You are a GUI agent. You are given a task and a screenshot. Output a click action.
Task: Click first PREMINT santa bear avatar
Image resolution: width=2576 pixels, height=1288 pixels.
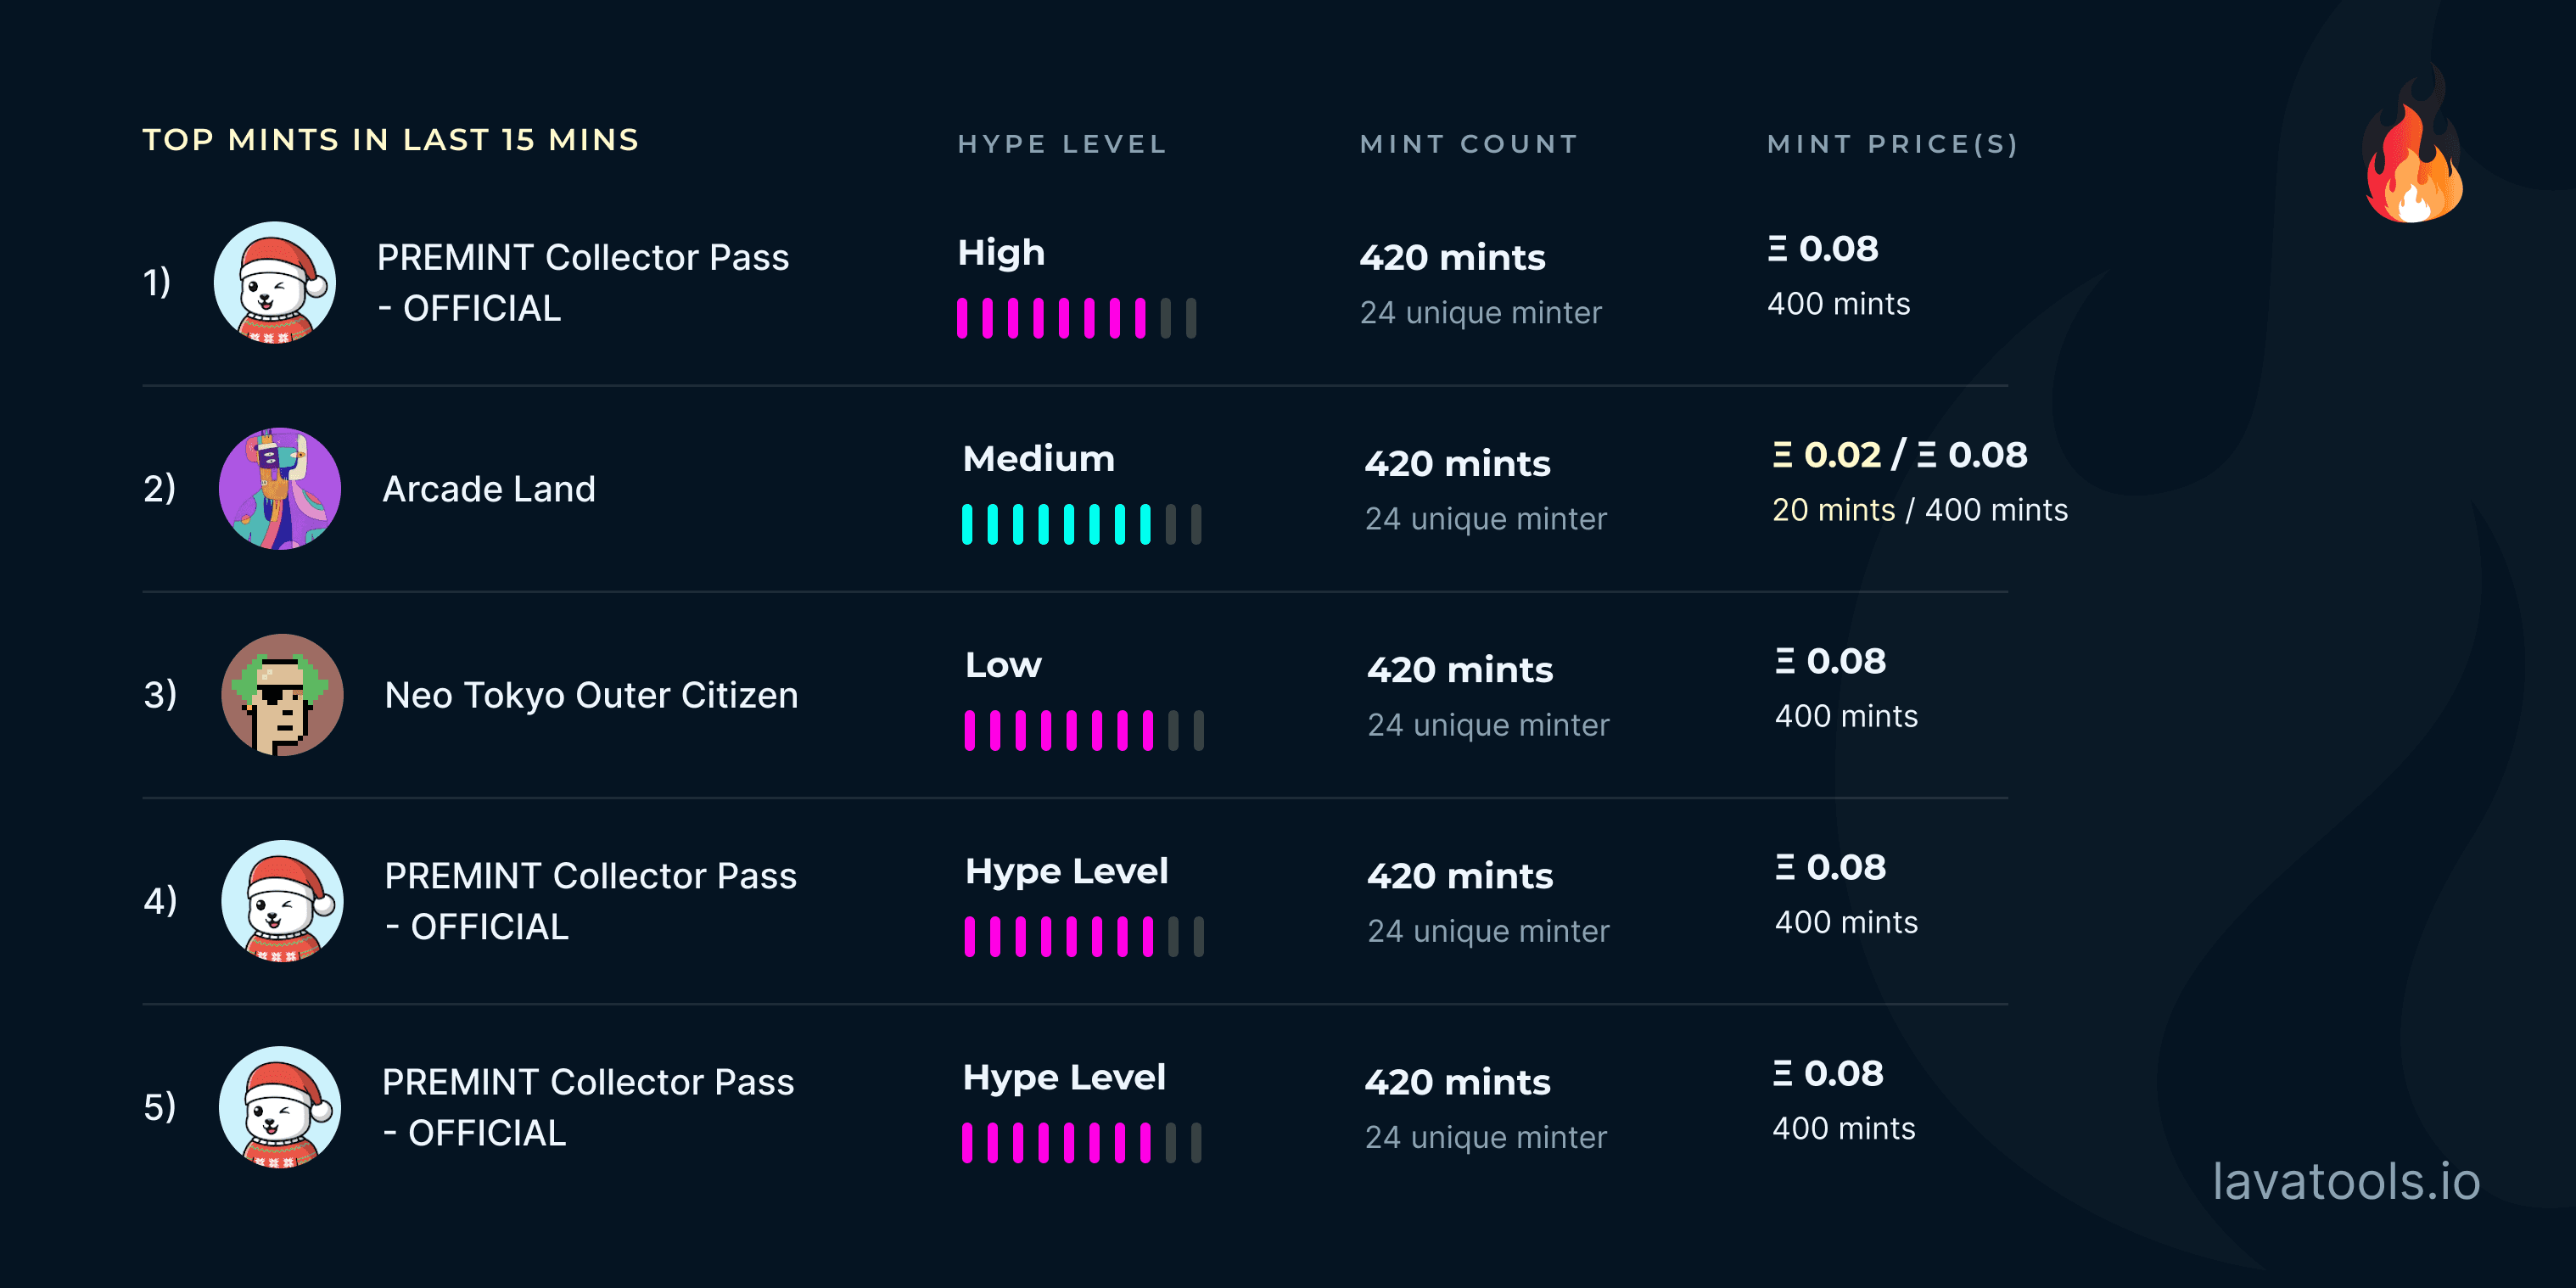(x=275, y=283)
